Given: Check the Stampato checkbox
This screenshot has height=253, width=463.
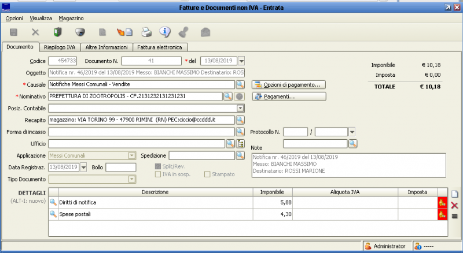Looking at the screenshot, I should point(207,174).
